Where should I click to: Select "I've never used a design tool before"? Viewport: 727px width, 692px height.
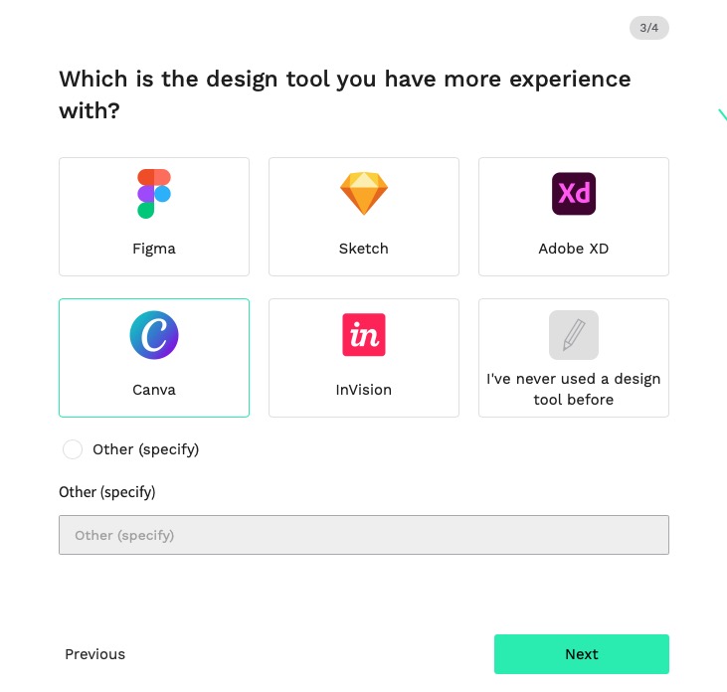click(574, 389)
